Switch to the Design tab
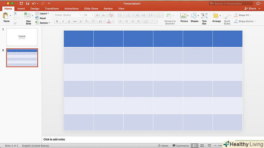This screenshot has height=148, width=264. (35, 9)
